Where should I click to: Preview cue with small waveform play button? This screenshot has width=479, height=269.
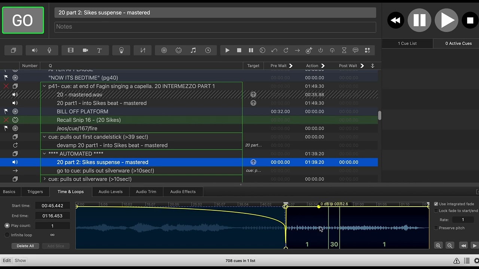click(x=475, y=245)
